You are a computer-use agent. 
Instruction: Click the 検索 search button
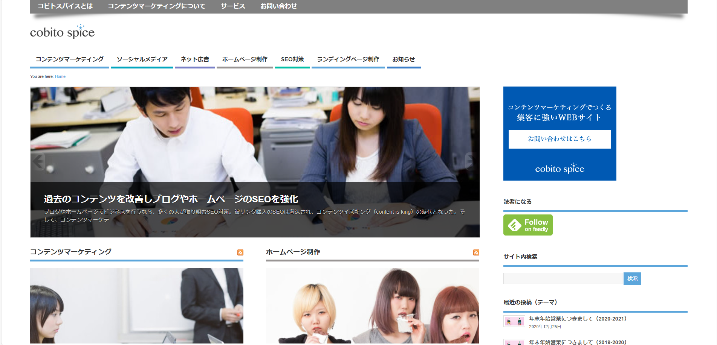(x=632, y=278)
